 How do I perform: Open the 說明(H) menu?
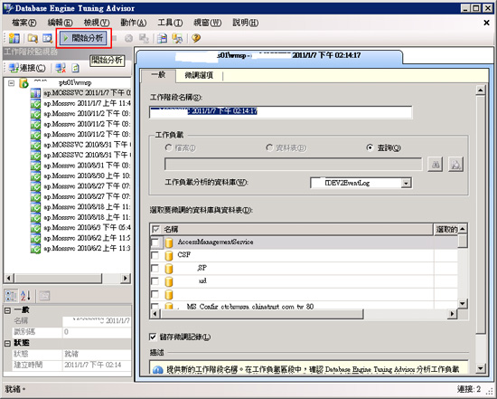[x=245, y=23]
